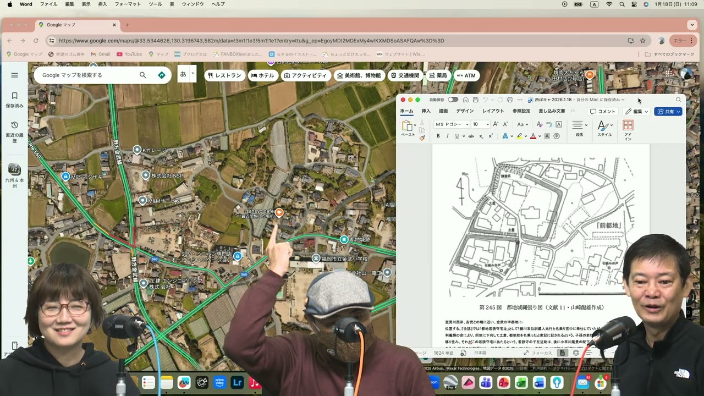Click the blue directions diamond icon
This screenshot has width=704, height=396.
(x=162, y=75)
